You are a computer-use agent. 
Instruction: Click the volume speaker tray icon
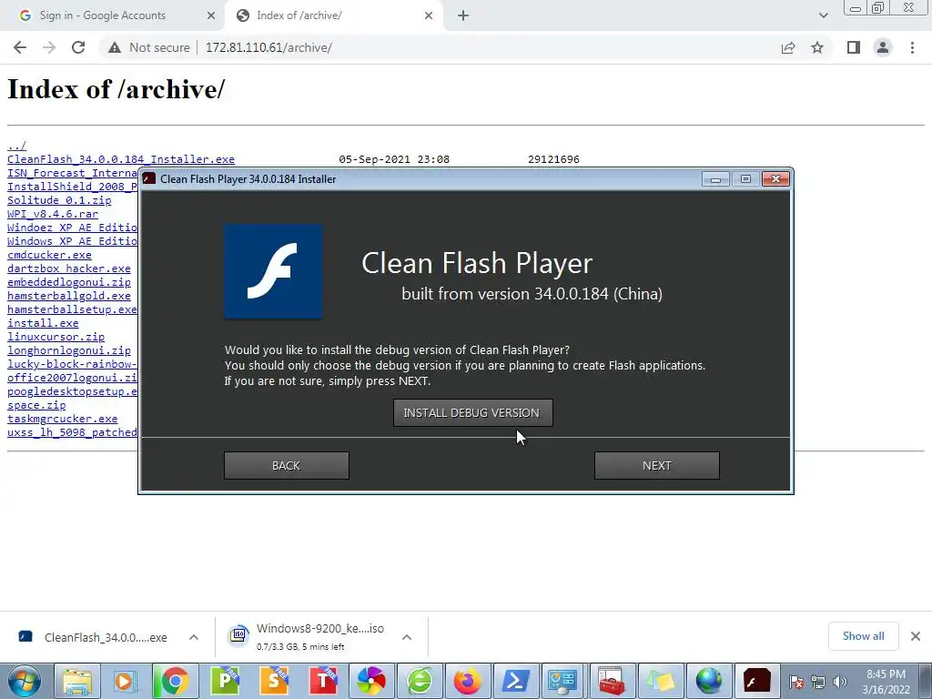pyautogui.click(x=840, y=682)
